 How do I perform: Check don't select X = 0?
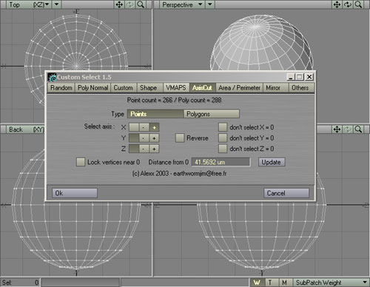point(223,127)
